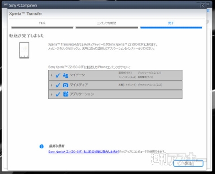Click the アプリケーション label
This screenshot has width=215, height=174.
(82, 94)
